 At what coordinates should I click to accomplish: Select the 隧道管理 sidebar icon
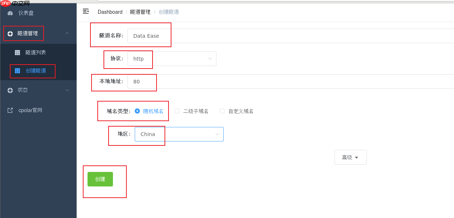10,33
